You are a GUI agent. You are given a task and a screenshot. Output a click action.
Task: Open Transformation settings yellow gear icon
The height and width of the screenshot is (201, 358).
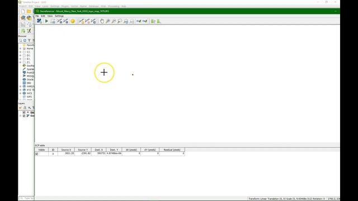click(x=73, y=21)
